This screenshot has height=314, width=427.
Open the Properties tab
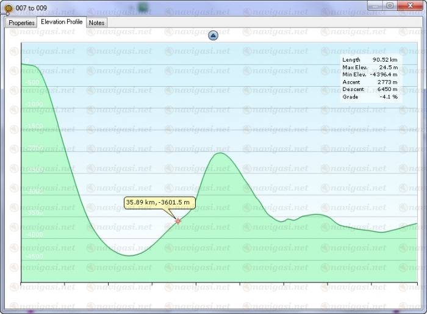click(21, 23)
